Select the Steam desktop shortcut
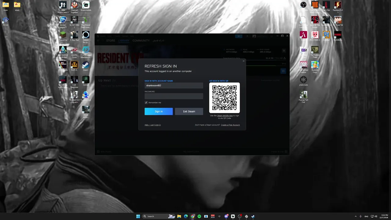 pyautogui.click(x=86, y=66)
